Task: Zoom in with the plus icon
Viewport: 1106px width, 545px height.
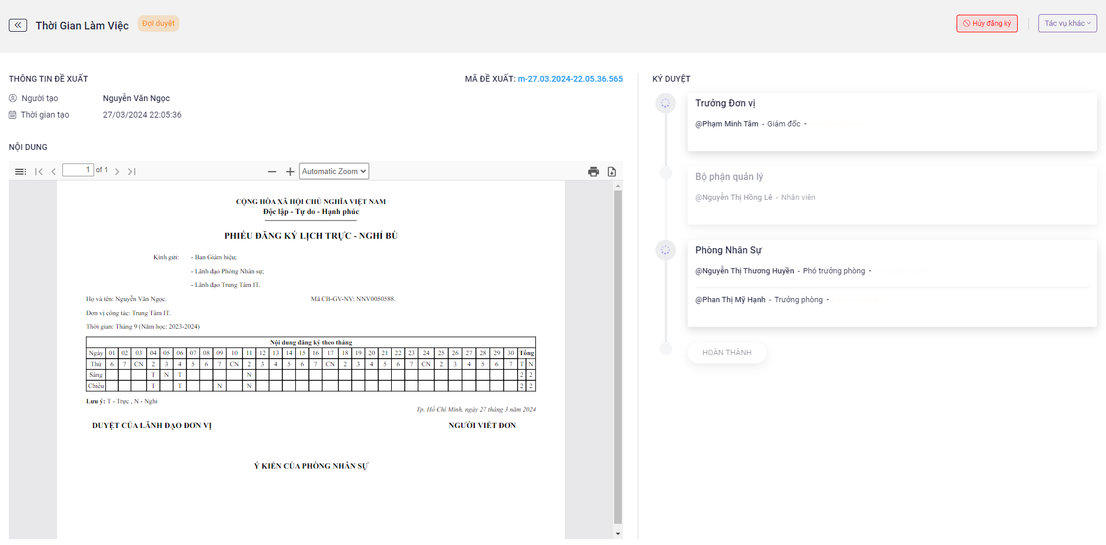Action: pos(290,172)
